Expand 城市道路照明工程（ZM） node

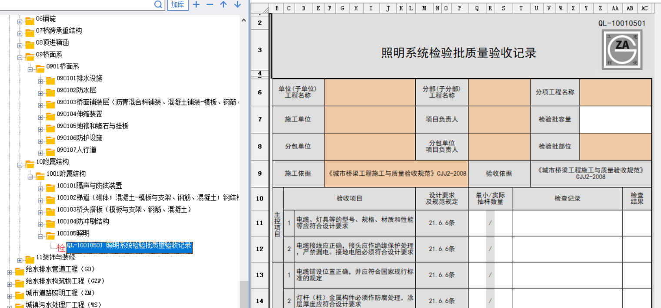[x=10, y=296]
